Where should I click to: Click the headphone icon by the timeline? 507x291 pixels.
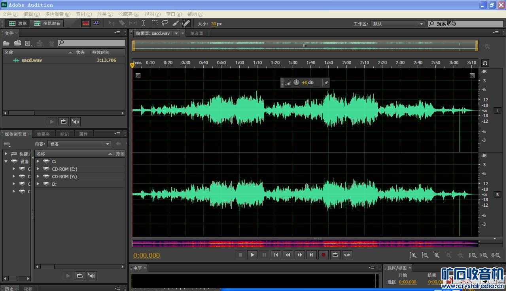(485, 63)
